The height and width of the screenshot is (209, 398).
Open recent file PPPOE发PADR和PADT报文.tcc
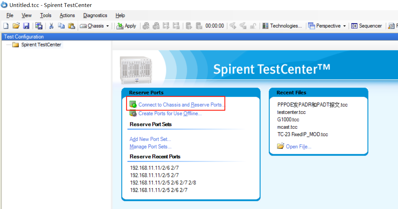(312, 105)
